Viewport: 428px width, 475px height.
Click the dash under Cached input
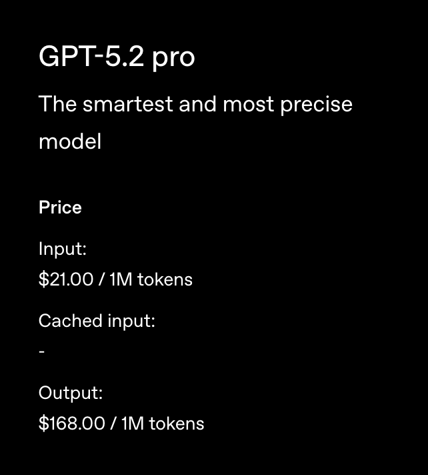click(x=42, y=352)
